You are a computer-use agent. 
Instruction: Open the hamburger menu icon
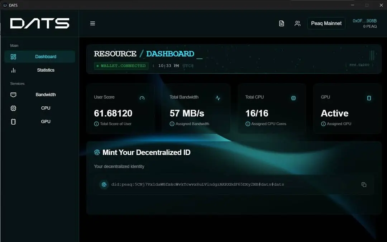click(92, 23)
